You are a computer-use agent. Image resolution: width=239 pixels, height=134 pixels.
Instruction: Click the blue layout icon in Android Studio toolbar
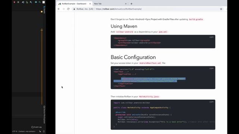36,2
